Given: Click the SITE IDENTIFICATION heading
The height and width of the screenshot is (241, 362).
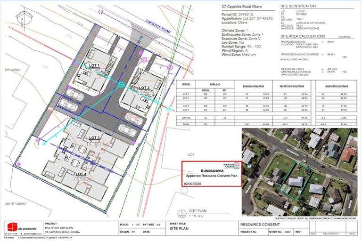Looking at the screenshot, I should (298, 6).
